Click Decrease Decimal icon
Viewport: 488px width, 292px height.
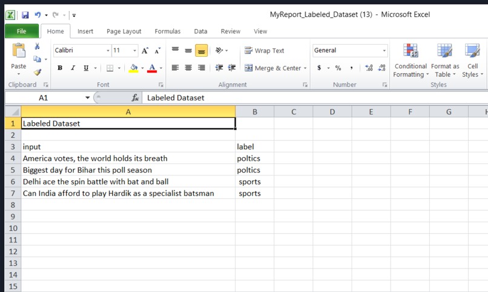[382, 68]
